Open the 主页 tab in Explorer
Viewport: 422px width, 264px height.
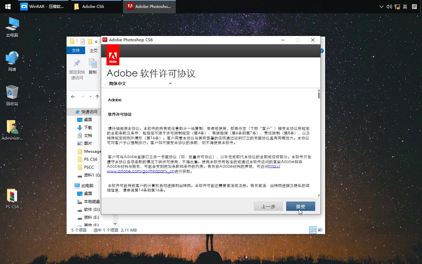[x=94, y=50]
